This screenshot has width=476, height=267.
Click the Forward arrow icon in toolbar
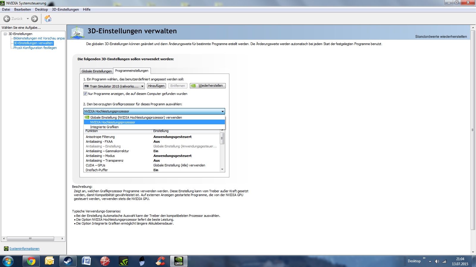35,19
